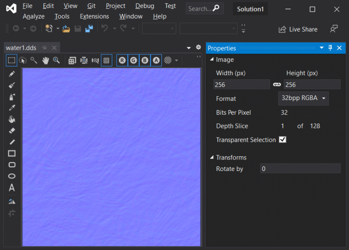Select the Wand Selection tool

(x=34, y=60)
